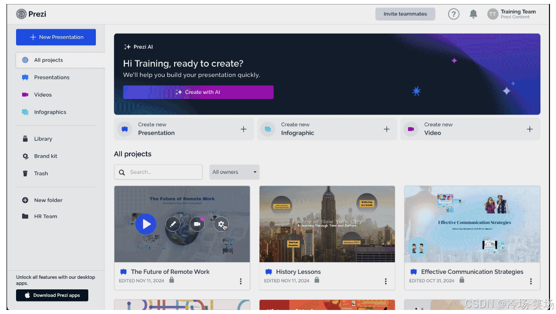
Task: Click 'Unlock all features with our desktop apps' text
Action: pyautogui.click(x=55, y=280)
